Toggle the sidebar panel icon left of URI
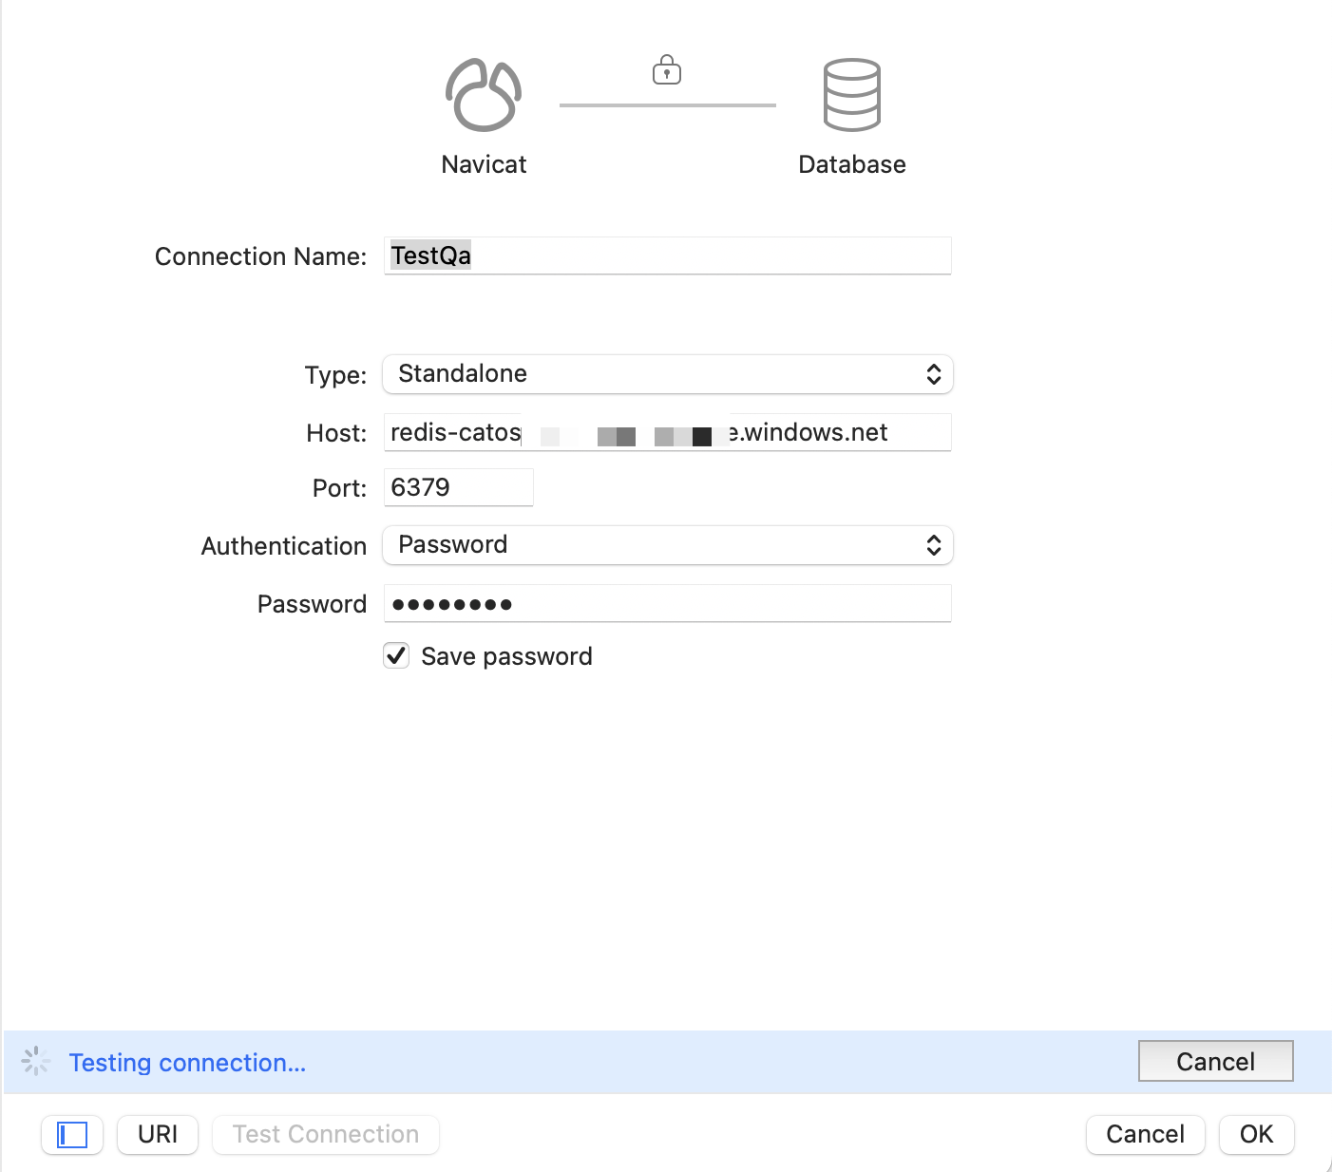This screenshot has width=1332, height=1172. [72, 1134]
